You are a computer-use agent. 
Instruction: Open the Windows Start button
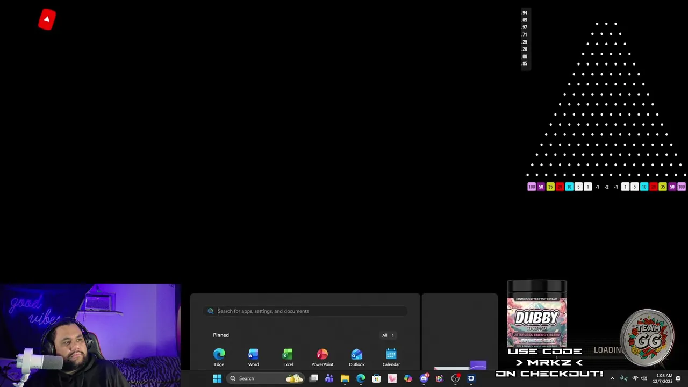click(217, 378)
